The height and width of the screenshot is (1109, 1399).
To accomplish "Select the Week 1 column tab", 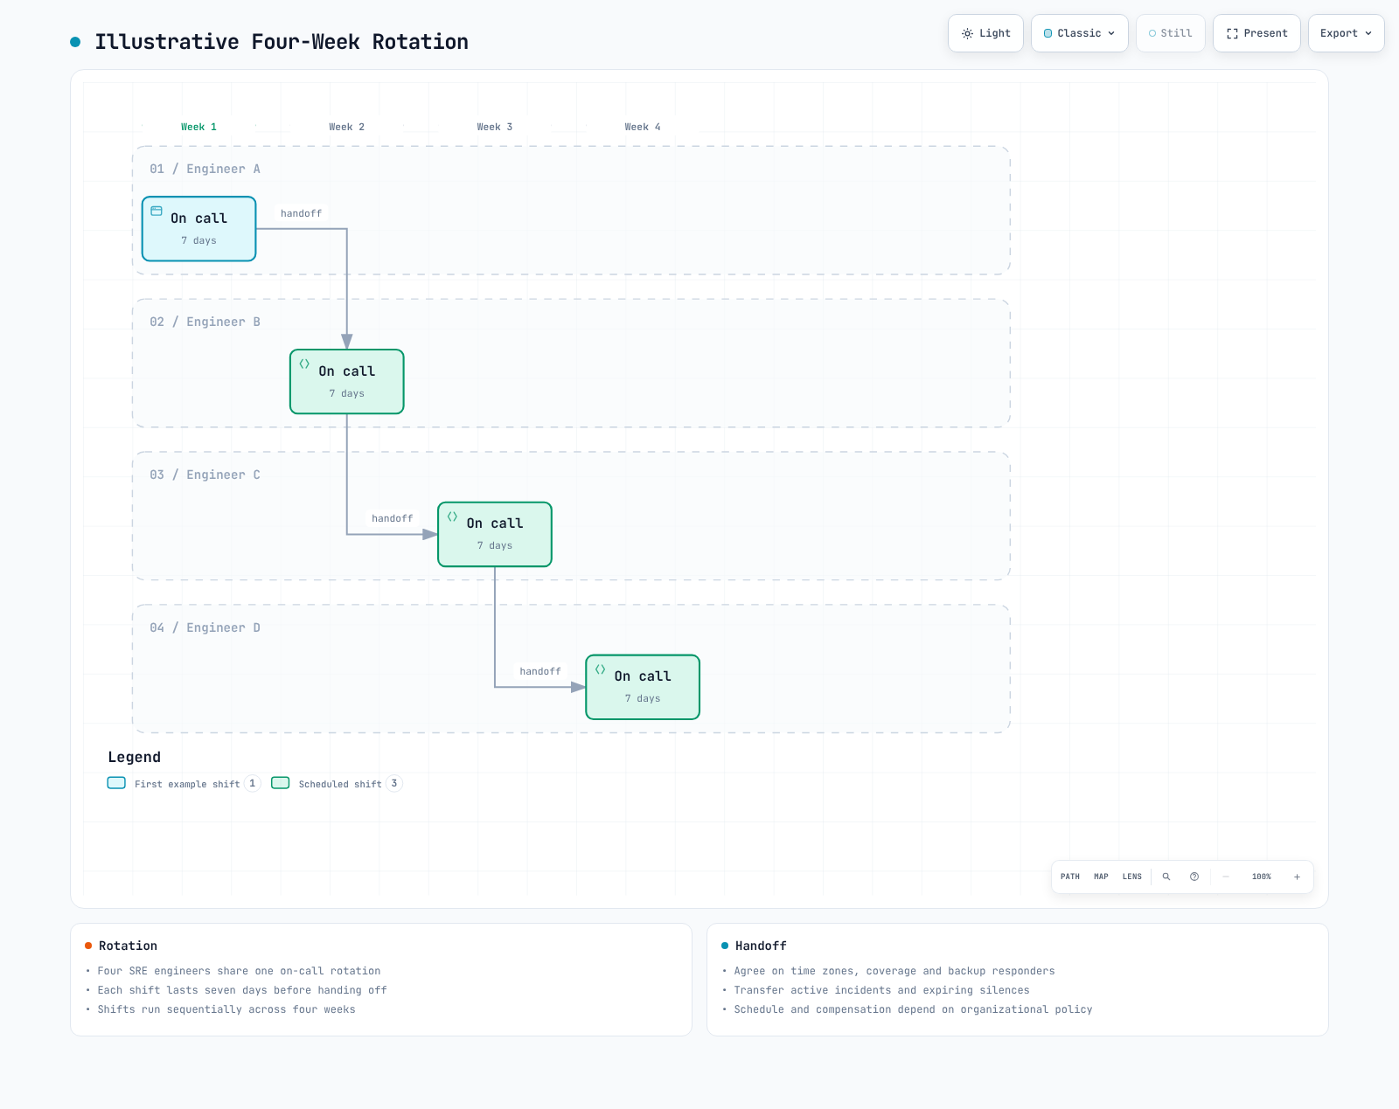I will pos(198,127).
